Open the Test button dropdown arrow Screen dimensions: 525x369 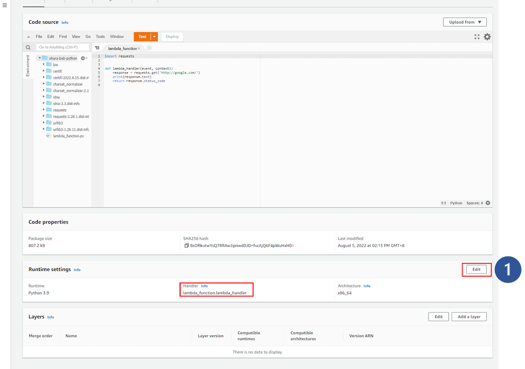pyautogui.click(x=154, y=37)
